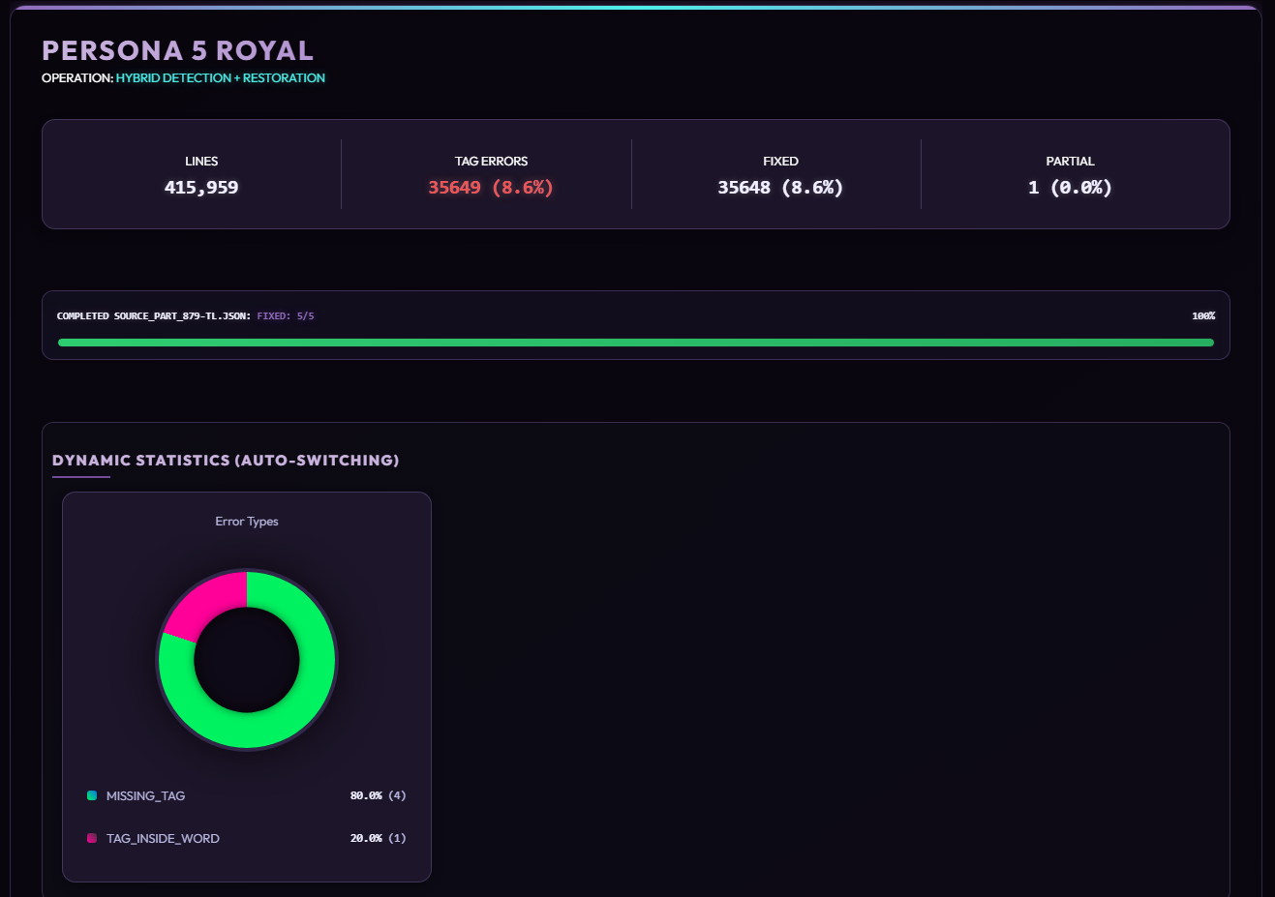Select the "415,959" lines value

(201, 187)
